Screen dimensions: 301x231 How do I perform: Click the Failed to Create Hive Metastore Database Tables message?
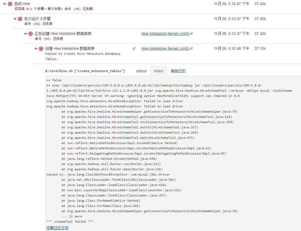tap(83, 56)
